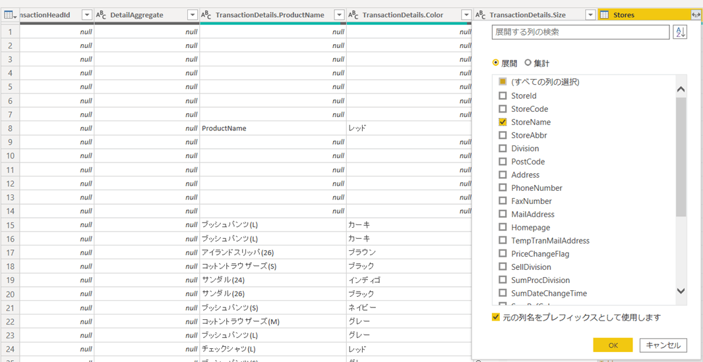This screenshot has width=703, height=362.
Task: Check the PriceChangeFlag checkbox
Action: 503,253
